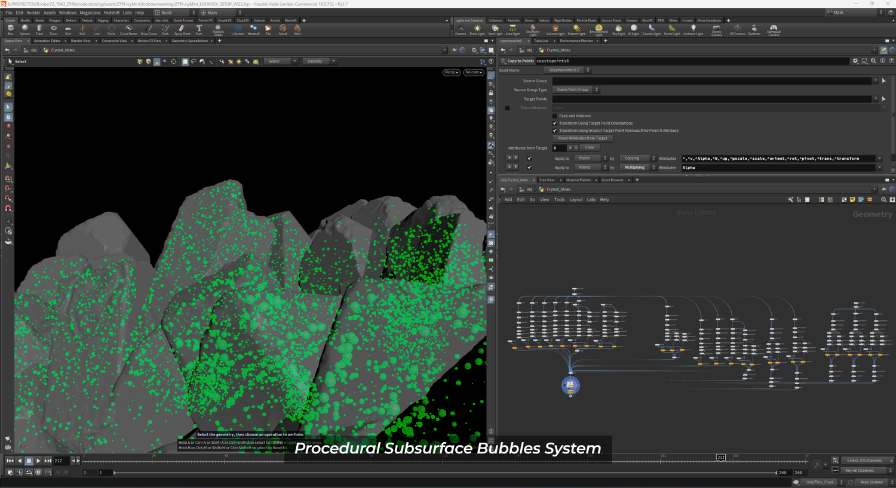Open the Source Group Type dropdown
This screenshot has width=896, height=488.
[x=576, y=90]
